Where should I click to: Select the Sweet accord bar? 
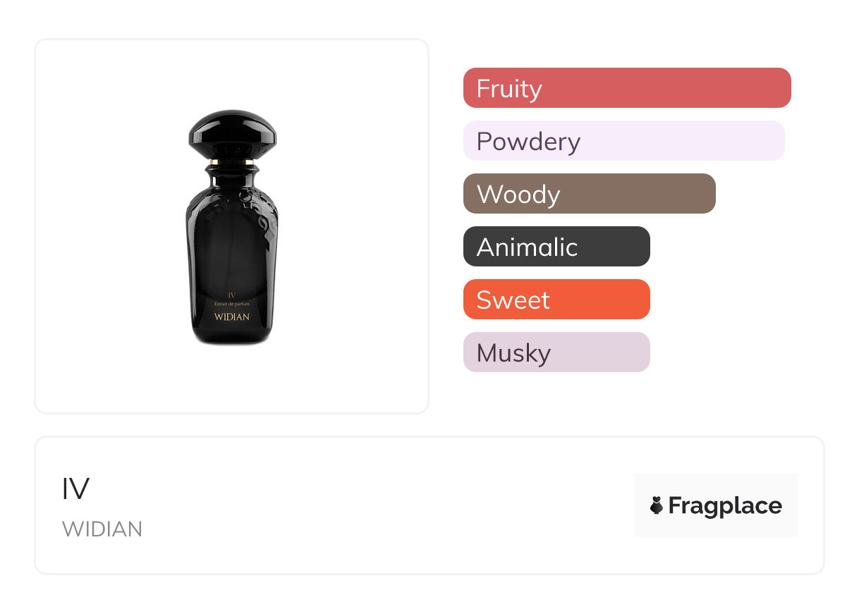click(556, 300)
